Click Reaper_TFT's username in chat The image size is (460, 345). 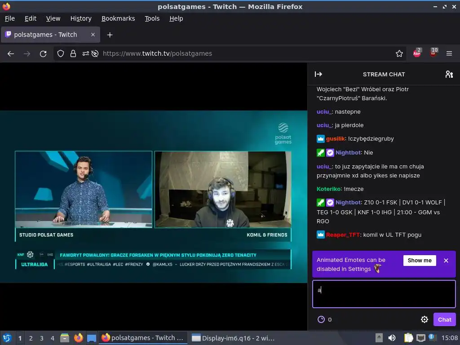pos(343,234)
